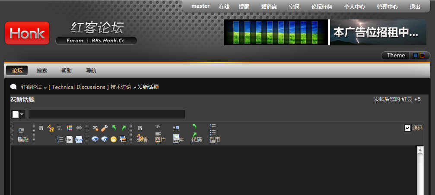Image resolution: width=435 pixels, height=195 pixels.
Task: Click the 表情 emoticons button
Action: coord(142,140)
